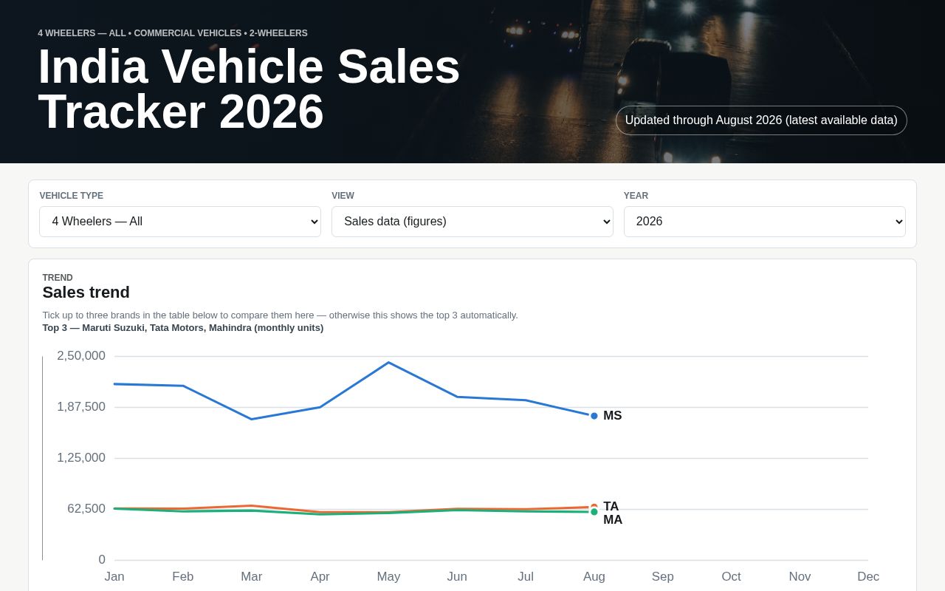945x591 pixels.
Task: Click the 'Mar' x-axis label
Action: 252,577
